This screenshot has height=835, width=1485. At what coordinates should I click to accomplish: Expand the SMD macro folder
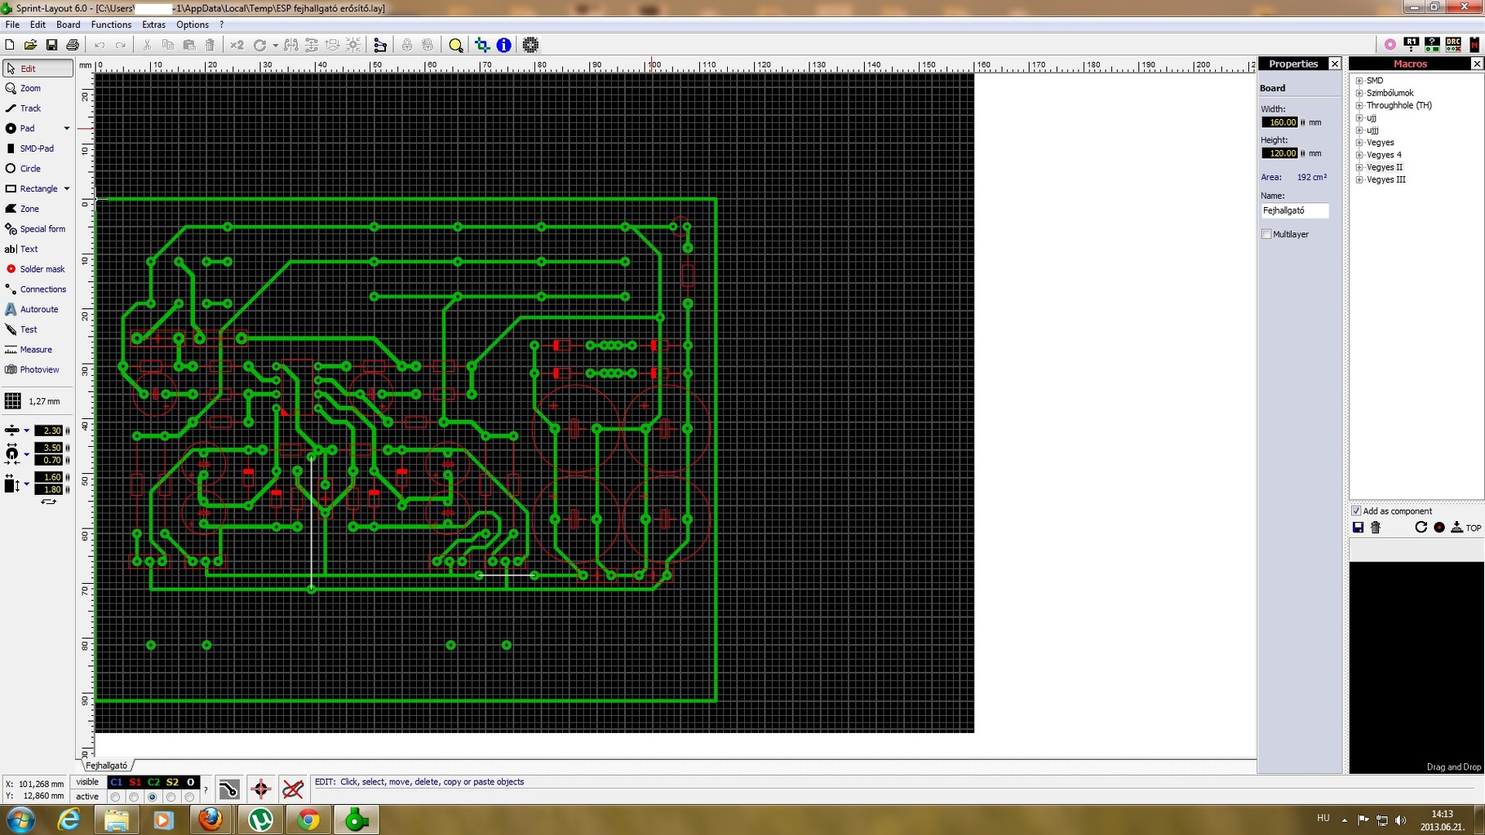click(1359, 81)
